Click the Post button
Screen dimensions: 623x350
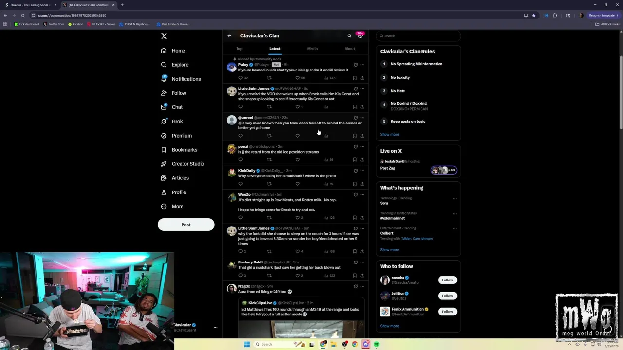(186, 225)
